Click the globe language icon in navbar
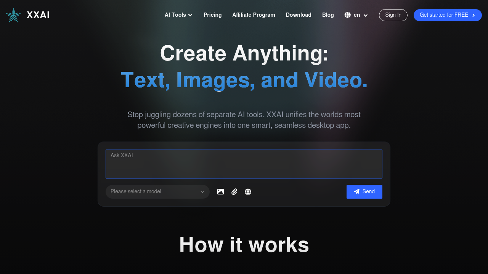The image size is (488, 274). (348, 15)
